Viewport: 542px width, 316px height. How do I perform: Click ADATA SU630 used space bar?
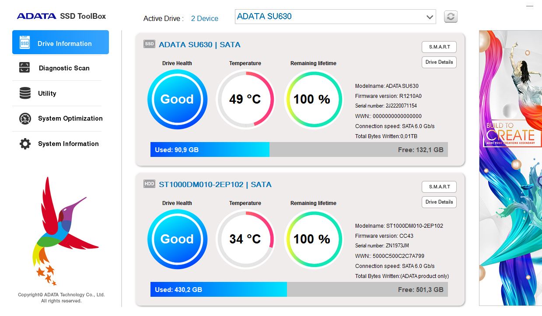click(210, 149)
